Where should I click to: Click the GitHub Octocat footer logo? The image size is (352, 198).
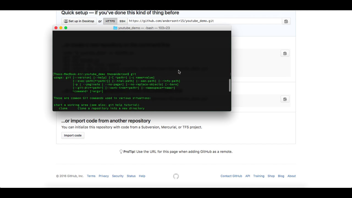click(176, 176)
